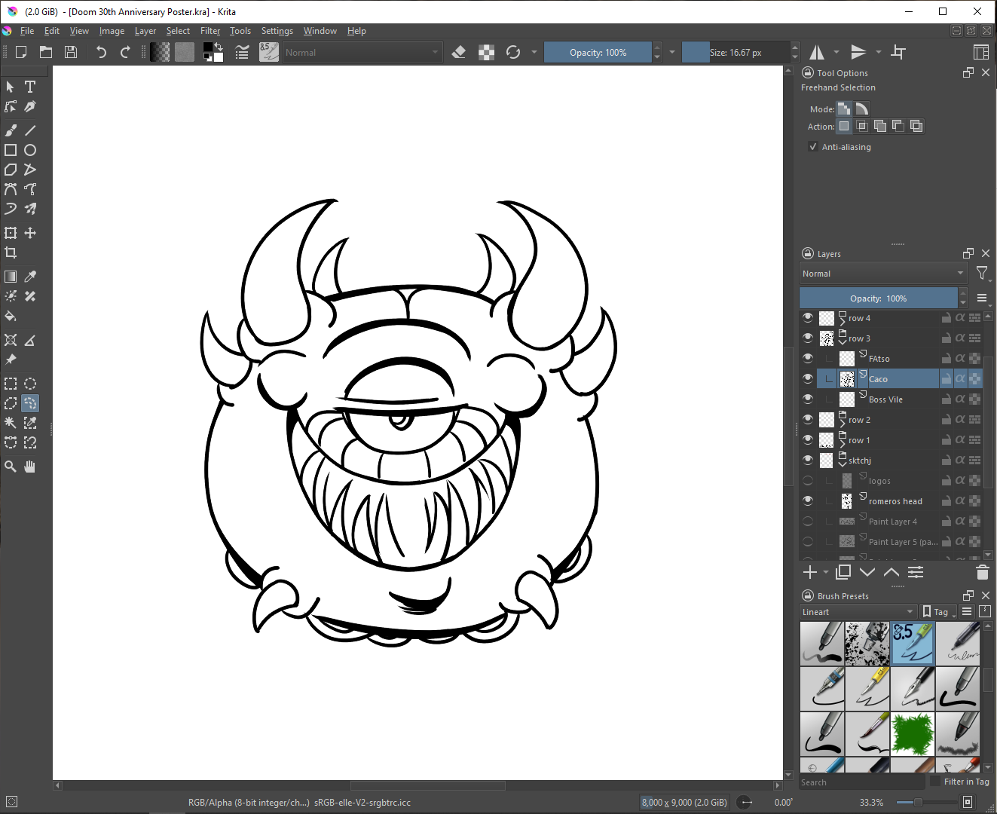
Task: Open the Tag button menu
Action: (938, 612)
